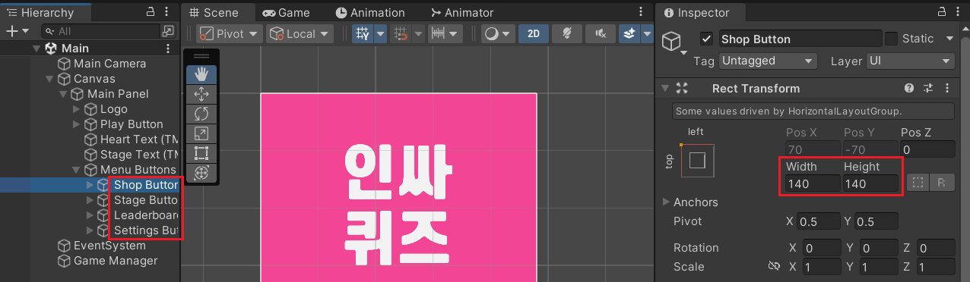970x282 pixels.
Task: Toggle scene effects layers icon
Action: (629, 34)
